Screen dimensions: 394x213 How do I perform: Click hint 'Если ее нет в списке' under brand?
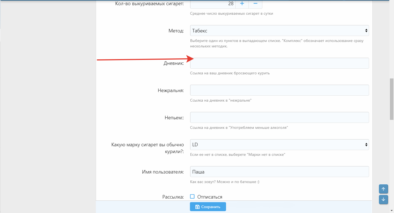click(238, 155)
